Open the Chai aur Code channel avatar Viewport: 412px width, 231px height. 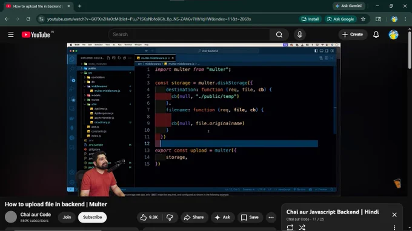pyautogui.click(x=11, y=217)
